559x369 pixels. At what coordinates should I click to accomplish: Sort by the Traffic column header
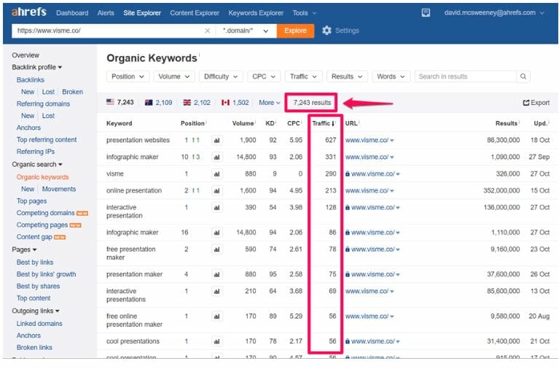click(x=323, y=123)
